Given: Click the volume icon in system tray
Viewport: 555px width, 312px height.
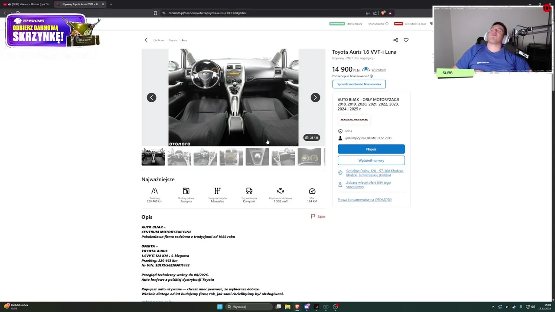Looking at the screenshot, I should 533,307.
